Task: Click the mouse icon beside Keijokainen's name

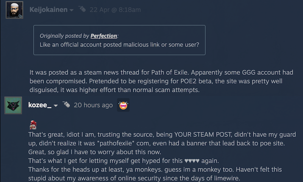Action: tap(82, 9)
